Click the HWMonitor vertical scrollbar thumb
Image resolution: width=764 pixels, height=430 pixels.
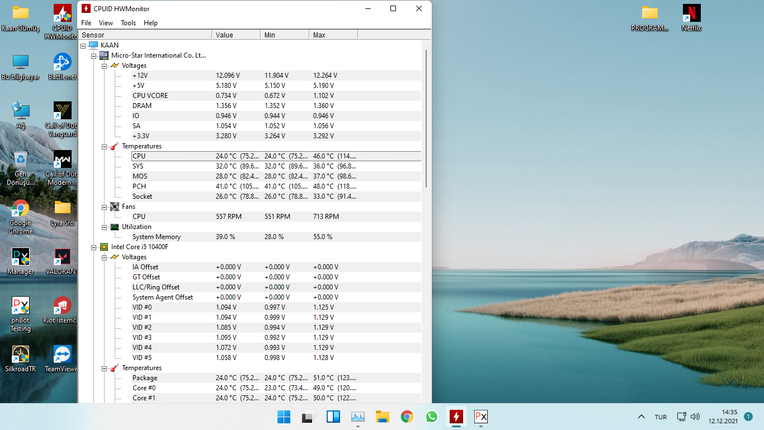[426, 119]
